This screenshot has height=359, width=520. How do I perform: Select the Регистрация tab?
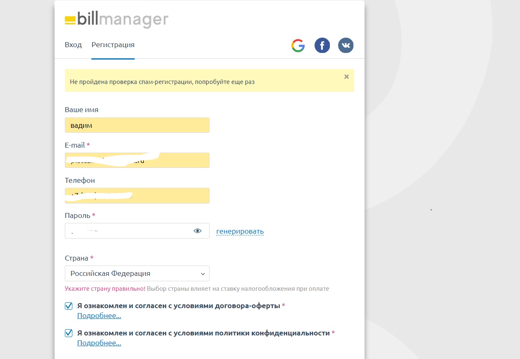point(113,45)
